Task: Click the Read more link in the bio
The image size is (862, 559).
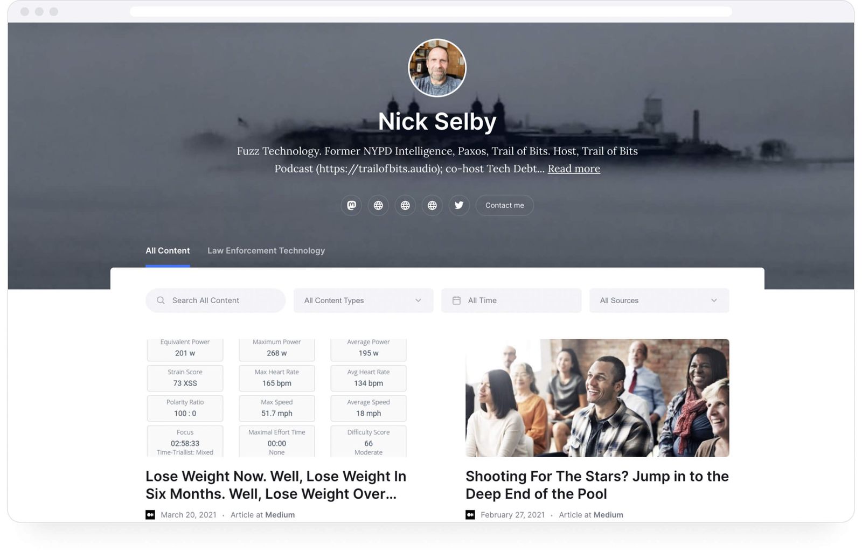Action: tap(573, 169)
